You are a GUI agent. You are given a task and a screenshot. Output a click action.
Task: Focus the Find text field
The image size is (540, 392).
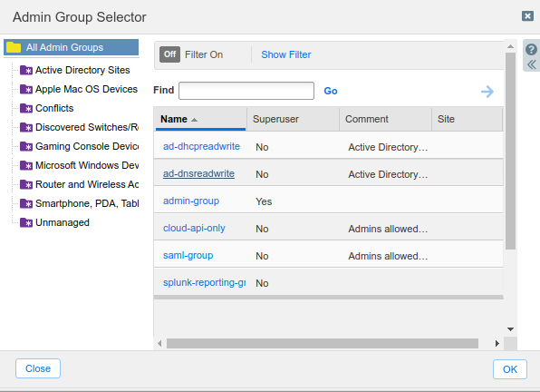coord(246,91)
